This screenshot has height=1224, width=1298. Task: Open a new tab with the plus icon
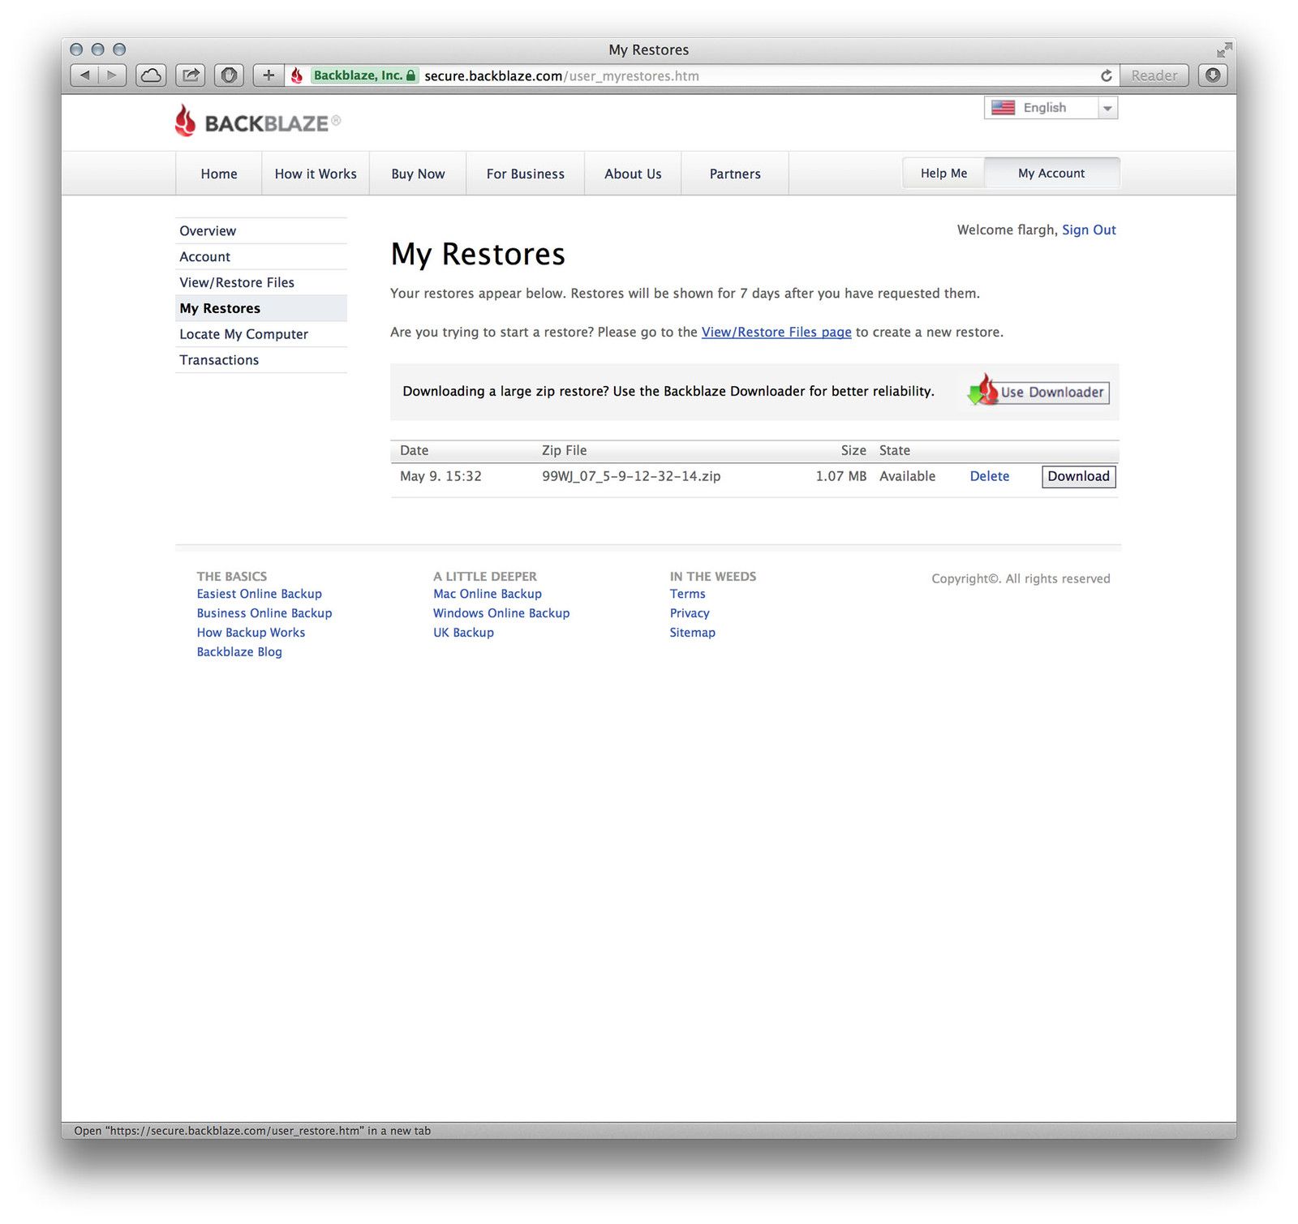point(269,75)
